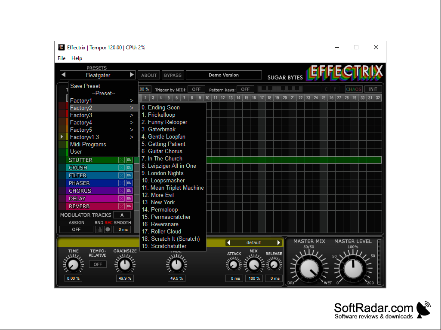Viewport: 441px width, 330px height.
Task: Toggle the STUTTER effect ON button
Action: click(x=129, y=160)
